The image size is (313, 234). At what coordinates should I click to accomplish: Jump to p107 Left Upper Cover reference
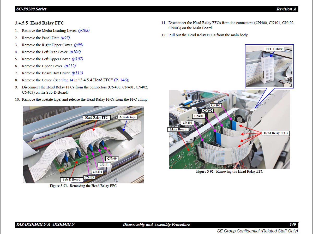77,59
